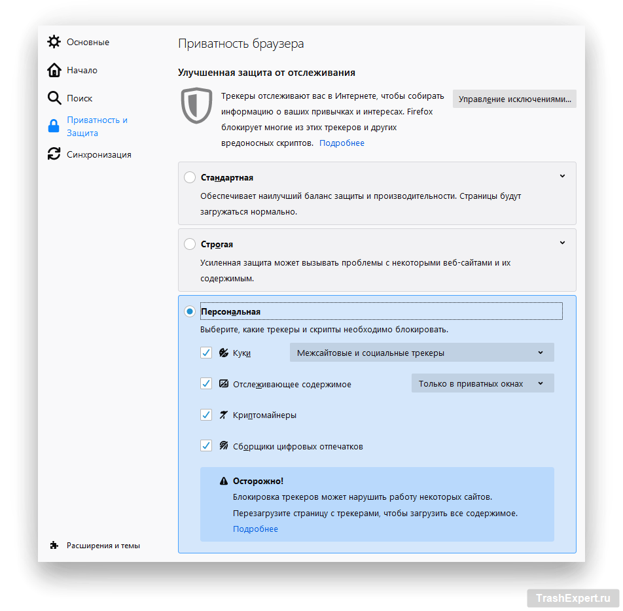Expand the Стандартная section chevron
This screenshot has width=623, height=611.
pyautogui.click(x=562, y=176)
